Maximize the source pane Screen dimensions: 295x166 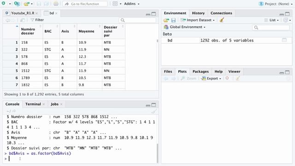[153, 14]
